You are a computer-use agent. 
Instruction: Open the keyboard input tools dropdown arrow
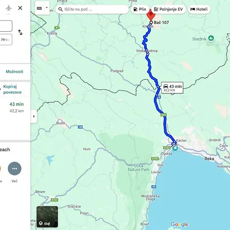pos(47,8)
